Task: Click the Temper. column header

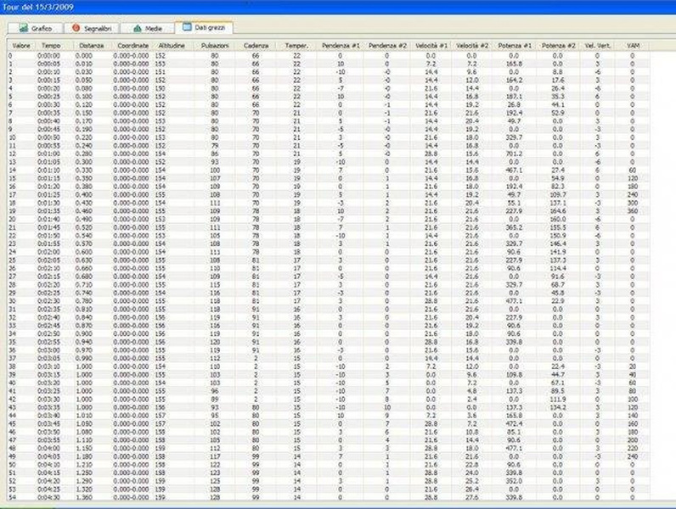Action: pos(296,45)
